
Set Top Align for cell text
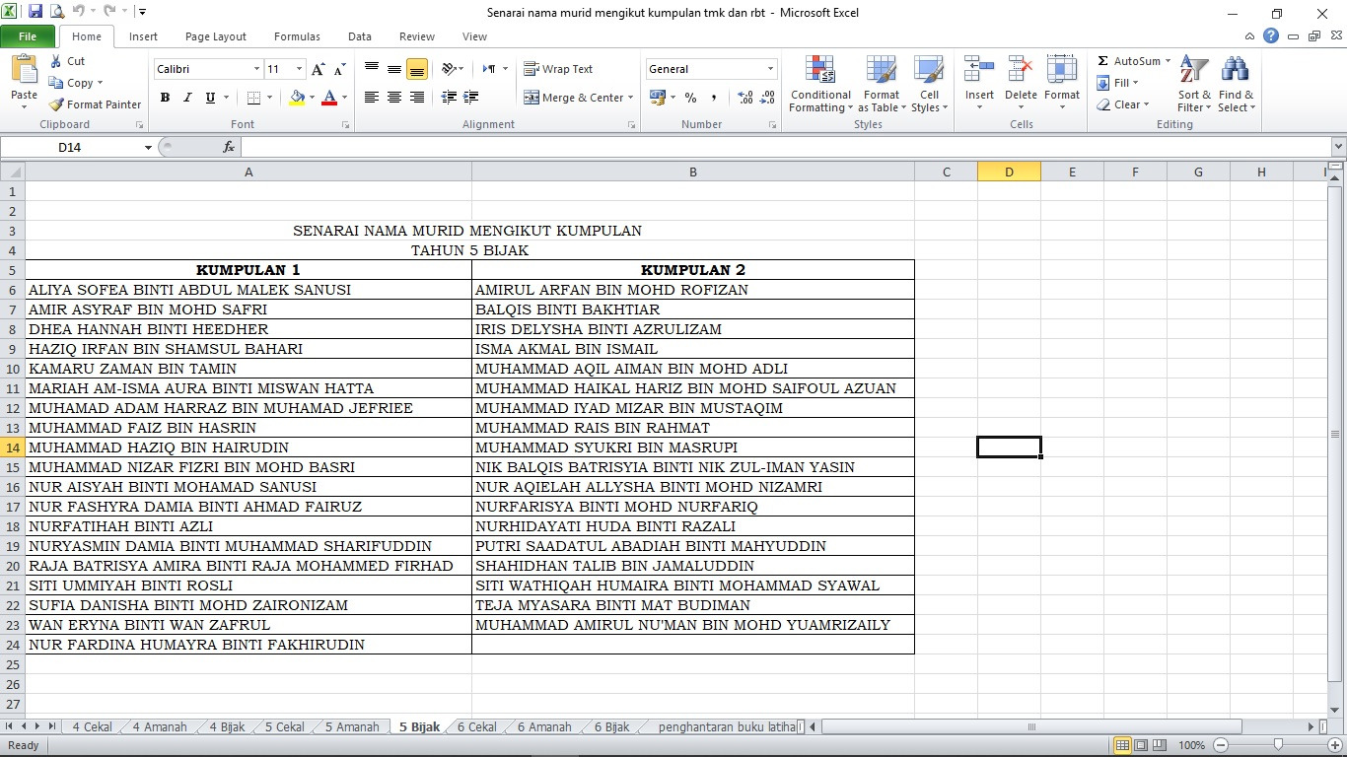(372, 69)
